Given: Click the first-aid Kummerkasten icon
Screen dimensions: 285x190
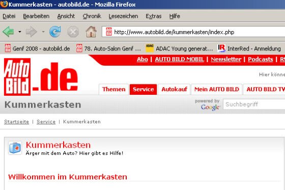Looking at the screenshot, I should [x=15, y=148].
